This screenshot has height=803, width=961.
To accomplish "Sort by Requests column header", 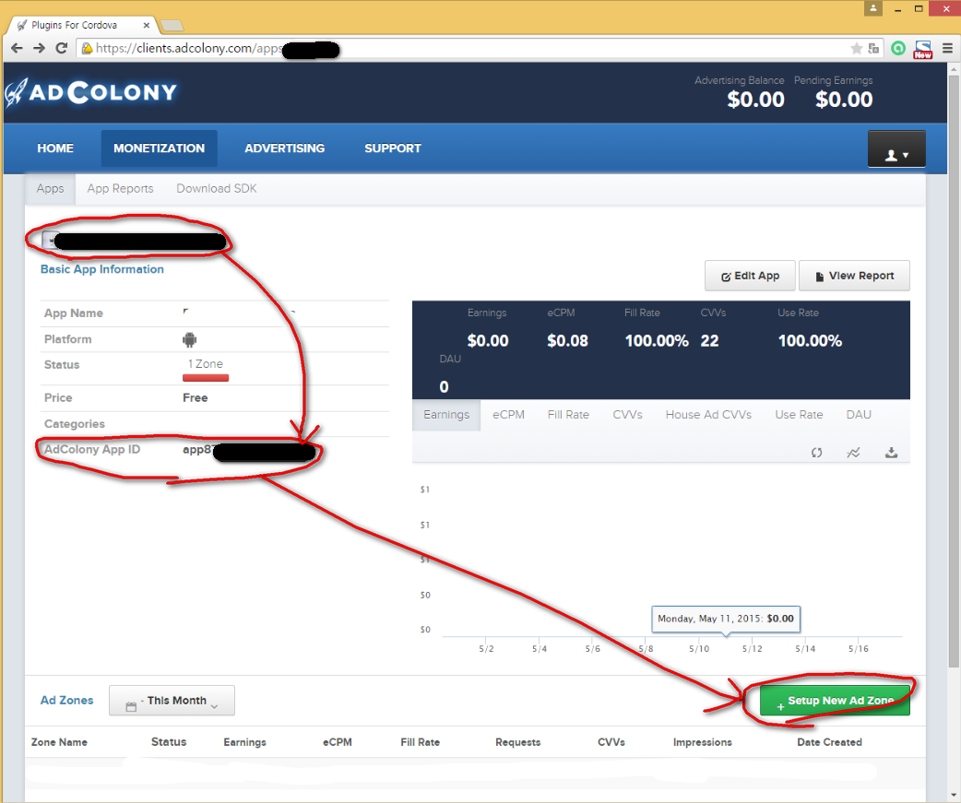I will (x=518, y=742).
